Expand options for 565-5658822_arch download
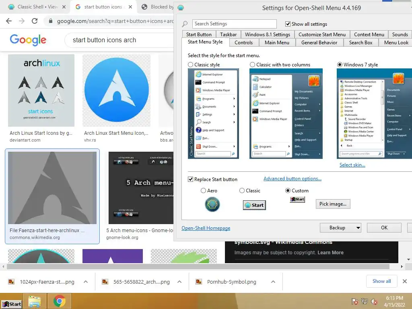Screen dimensions: 412x309 [x=179, y=282]
